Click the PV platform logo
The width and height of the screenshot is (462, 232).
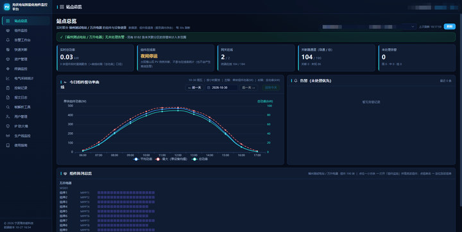click(7, 7)
